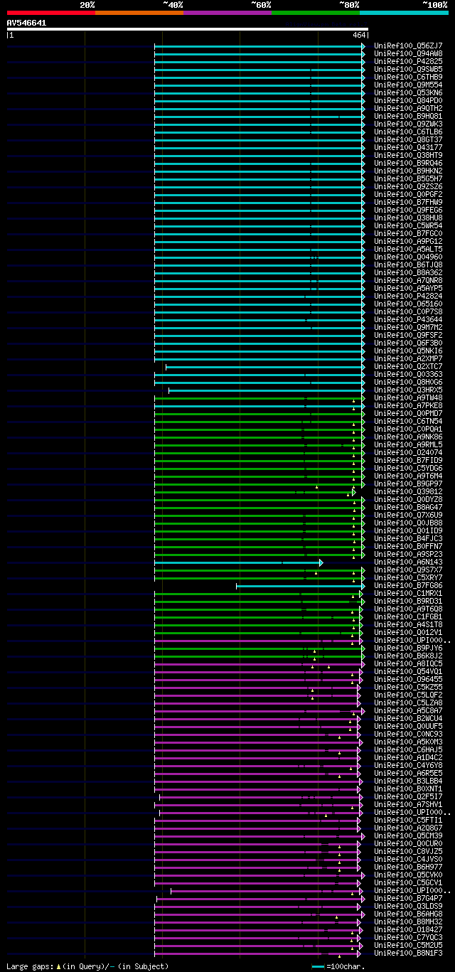
Task: Select subject UniRef100_Q7X6U9
Action: click(x=408, y=515)
